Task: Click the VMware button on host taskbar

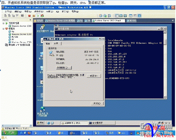Action: 74,133
